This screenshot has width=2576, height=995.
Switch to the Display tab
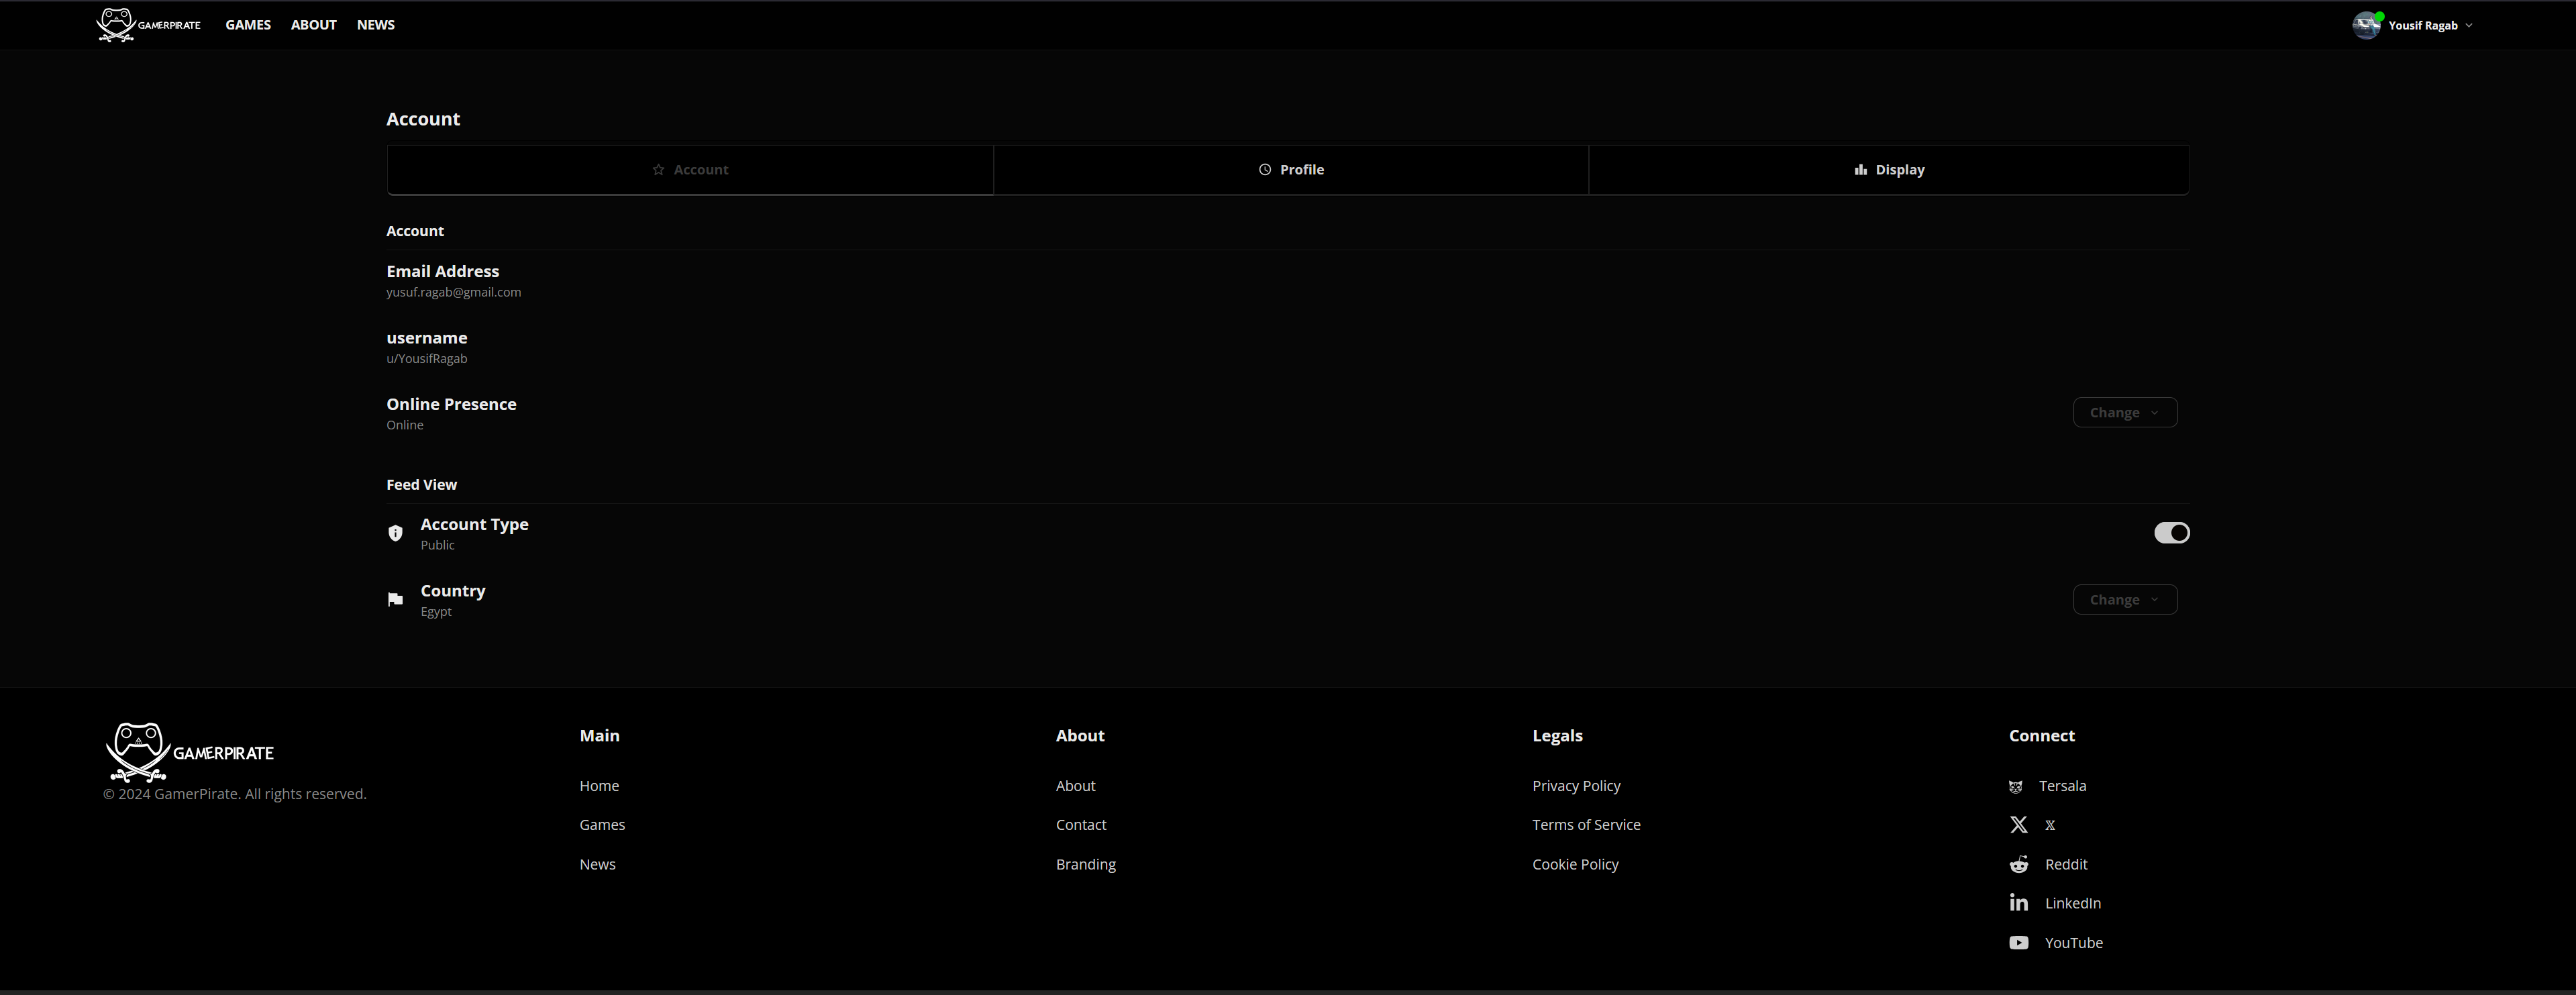coord(1888,170)
